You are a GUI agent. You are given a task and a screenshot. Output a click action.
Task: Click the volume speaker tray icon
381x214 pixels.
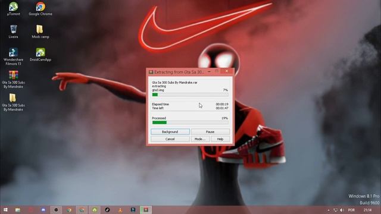coord(342,210)
